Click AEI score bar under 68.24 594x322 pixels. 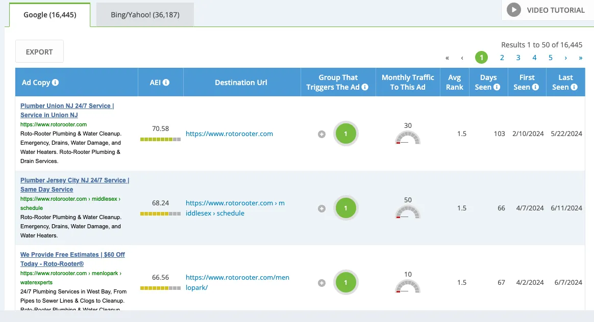160,214
